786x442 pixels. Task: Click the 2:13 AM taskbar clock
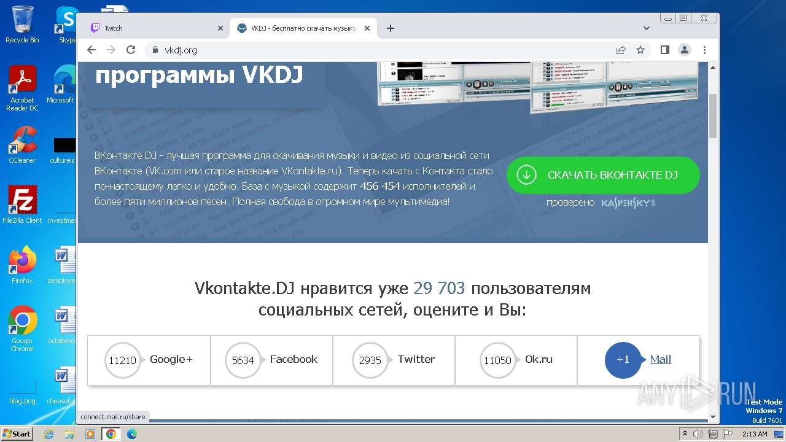coord(755,434)
